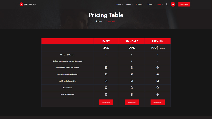Follow the Home breadcrumb link
The width and height of the screenshot is (212, 119).
[100, 21]
